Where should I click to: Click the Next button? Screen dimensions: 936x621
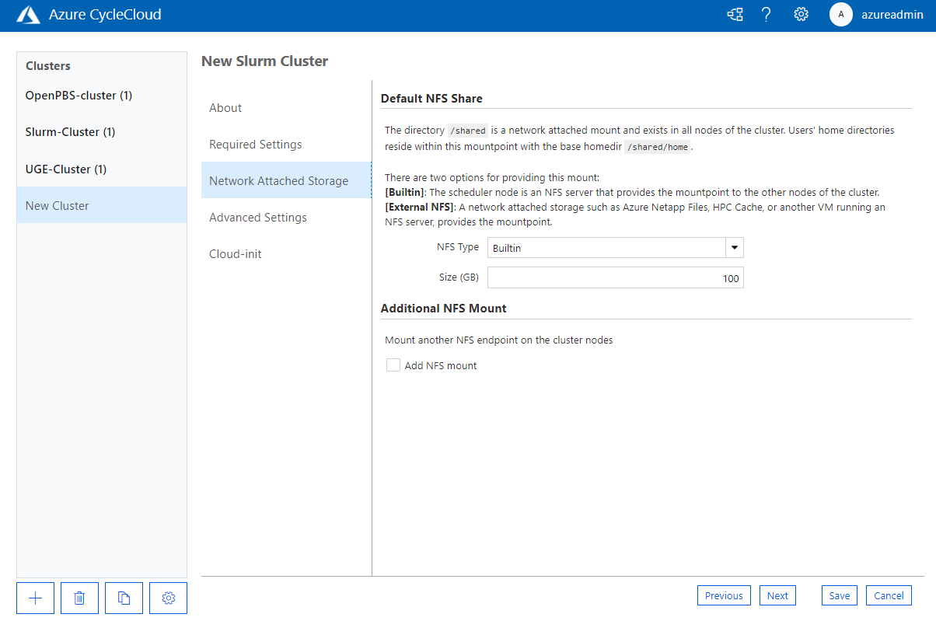pos(777,595)
